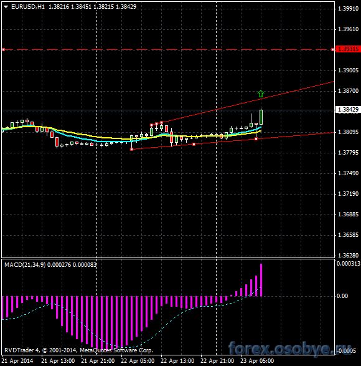Select the red 1.39315 price level label

tap(348, 49)
